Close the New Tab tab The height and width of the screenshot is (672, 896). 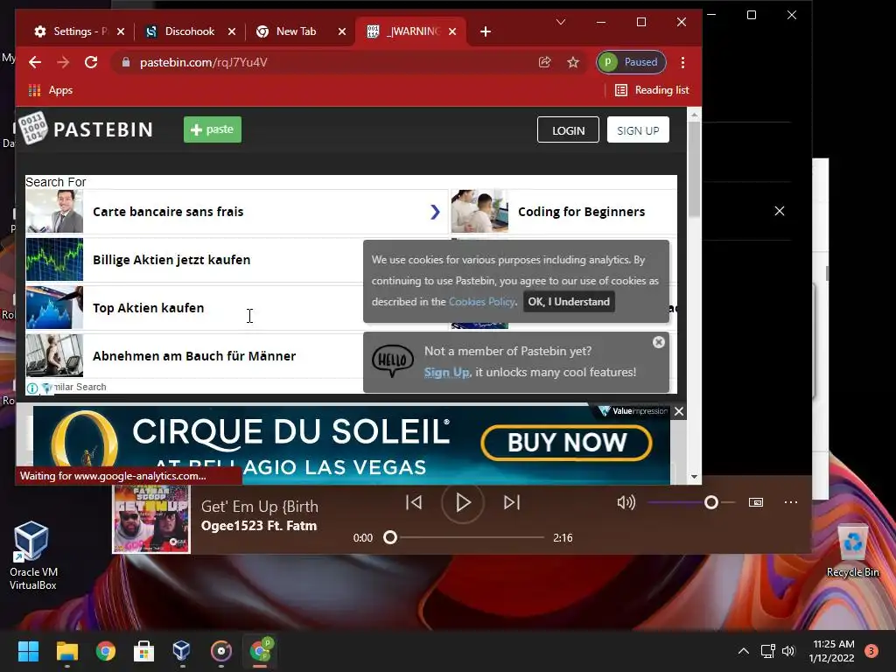point(342,31)
